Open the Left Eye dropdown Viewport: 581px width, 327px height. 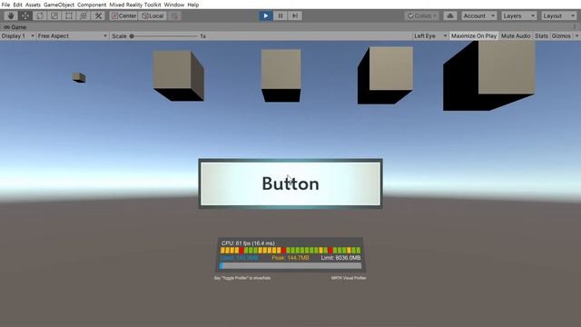pos(430,36)
